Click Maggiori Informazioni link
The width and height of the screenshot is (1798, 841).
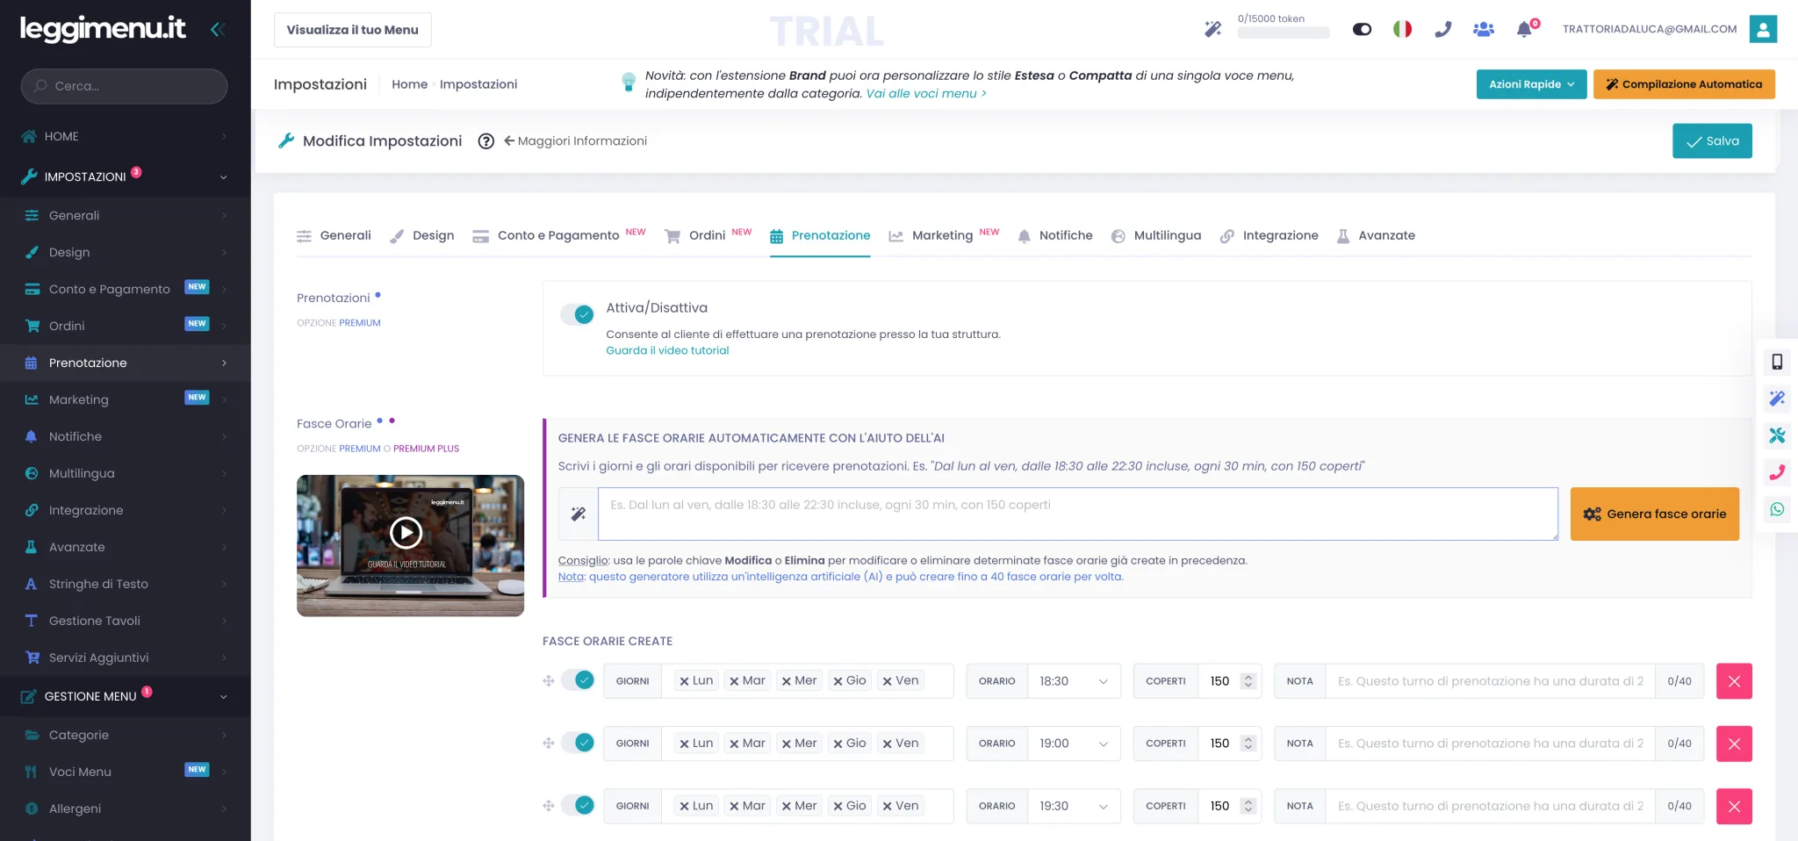(x=575, y=140)
